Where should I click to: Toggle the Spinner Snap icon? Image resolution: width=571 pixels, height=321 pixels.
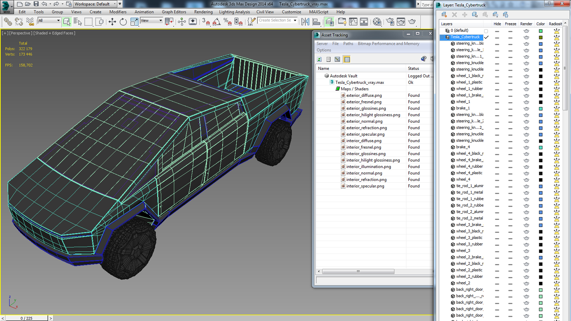[239, 22]
